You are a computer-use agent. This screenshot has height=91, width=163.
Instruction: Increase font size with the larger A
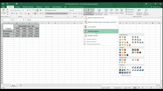tap(28, 10)
